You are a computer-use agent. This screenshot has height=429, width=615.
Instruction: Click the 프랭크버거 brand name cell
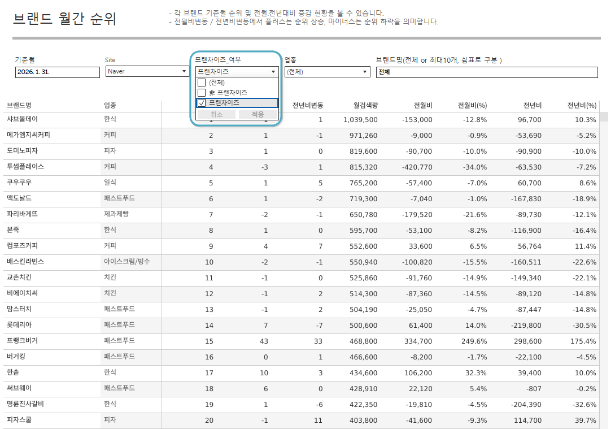tap(23, 341)
